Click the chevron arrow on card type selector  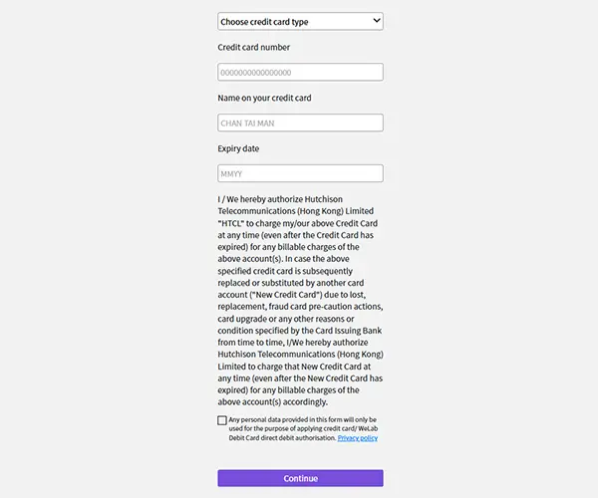376,20
